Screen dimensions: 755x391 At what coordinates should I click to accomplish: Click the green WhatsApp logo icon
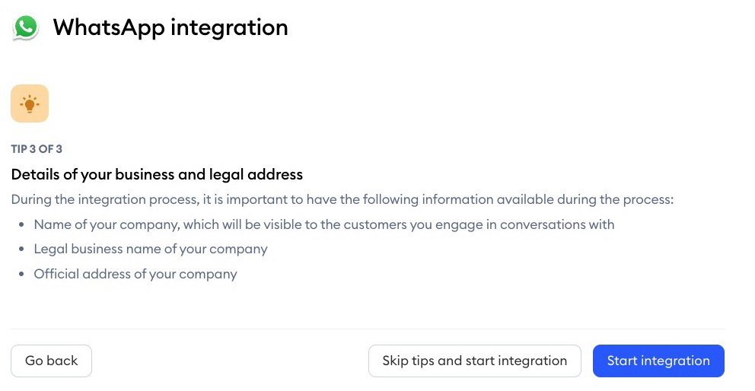tap(26, 27)
